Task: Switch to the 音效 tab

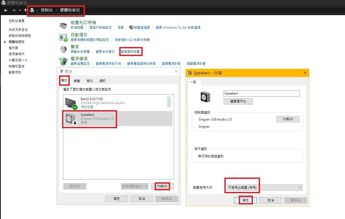Action: [x=90, y=81]
